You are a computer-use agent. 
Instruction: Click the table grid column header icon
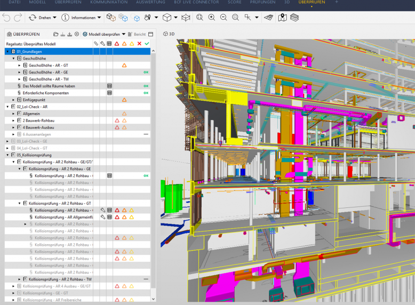click(109, 44)
